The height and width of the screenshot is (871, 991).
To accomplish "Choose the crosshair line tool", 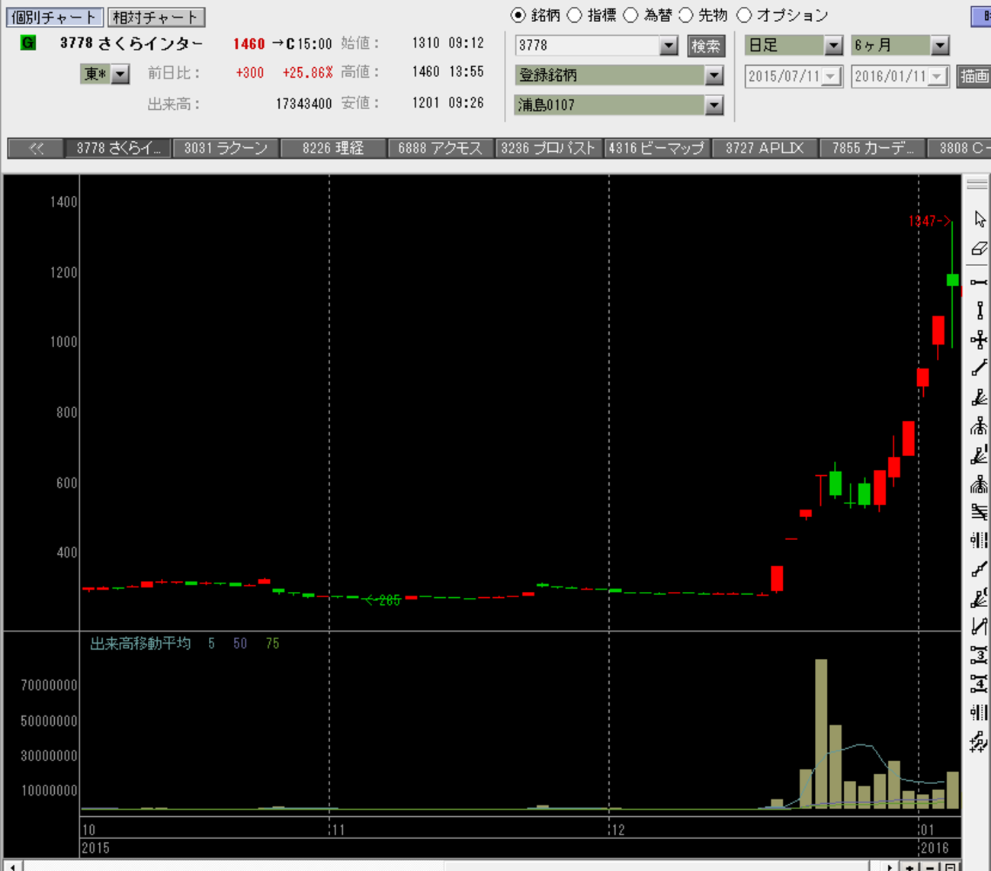I will tap(980, 339).
